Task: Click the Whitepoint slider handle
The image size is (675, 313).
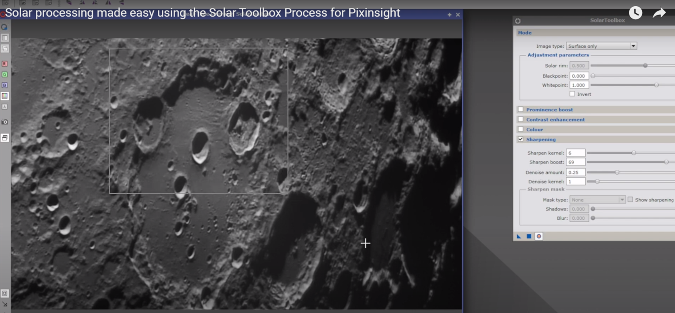Action: pyautogui.click(x=656, y=85)
